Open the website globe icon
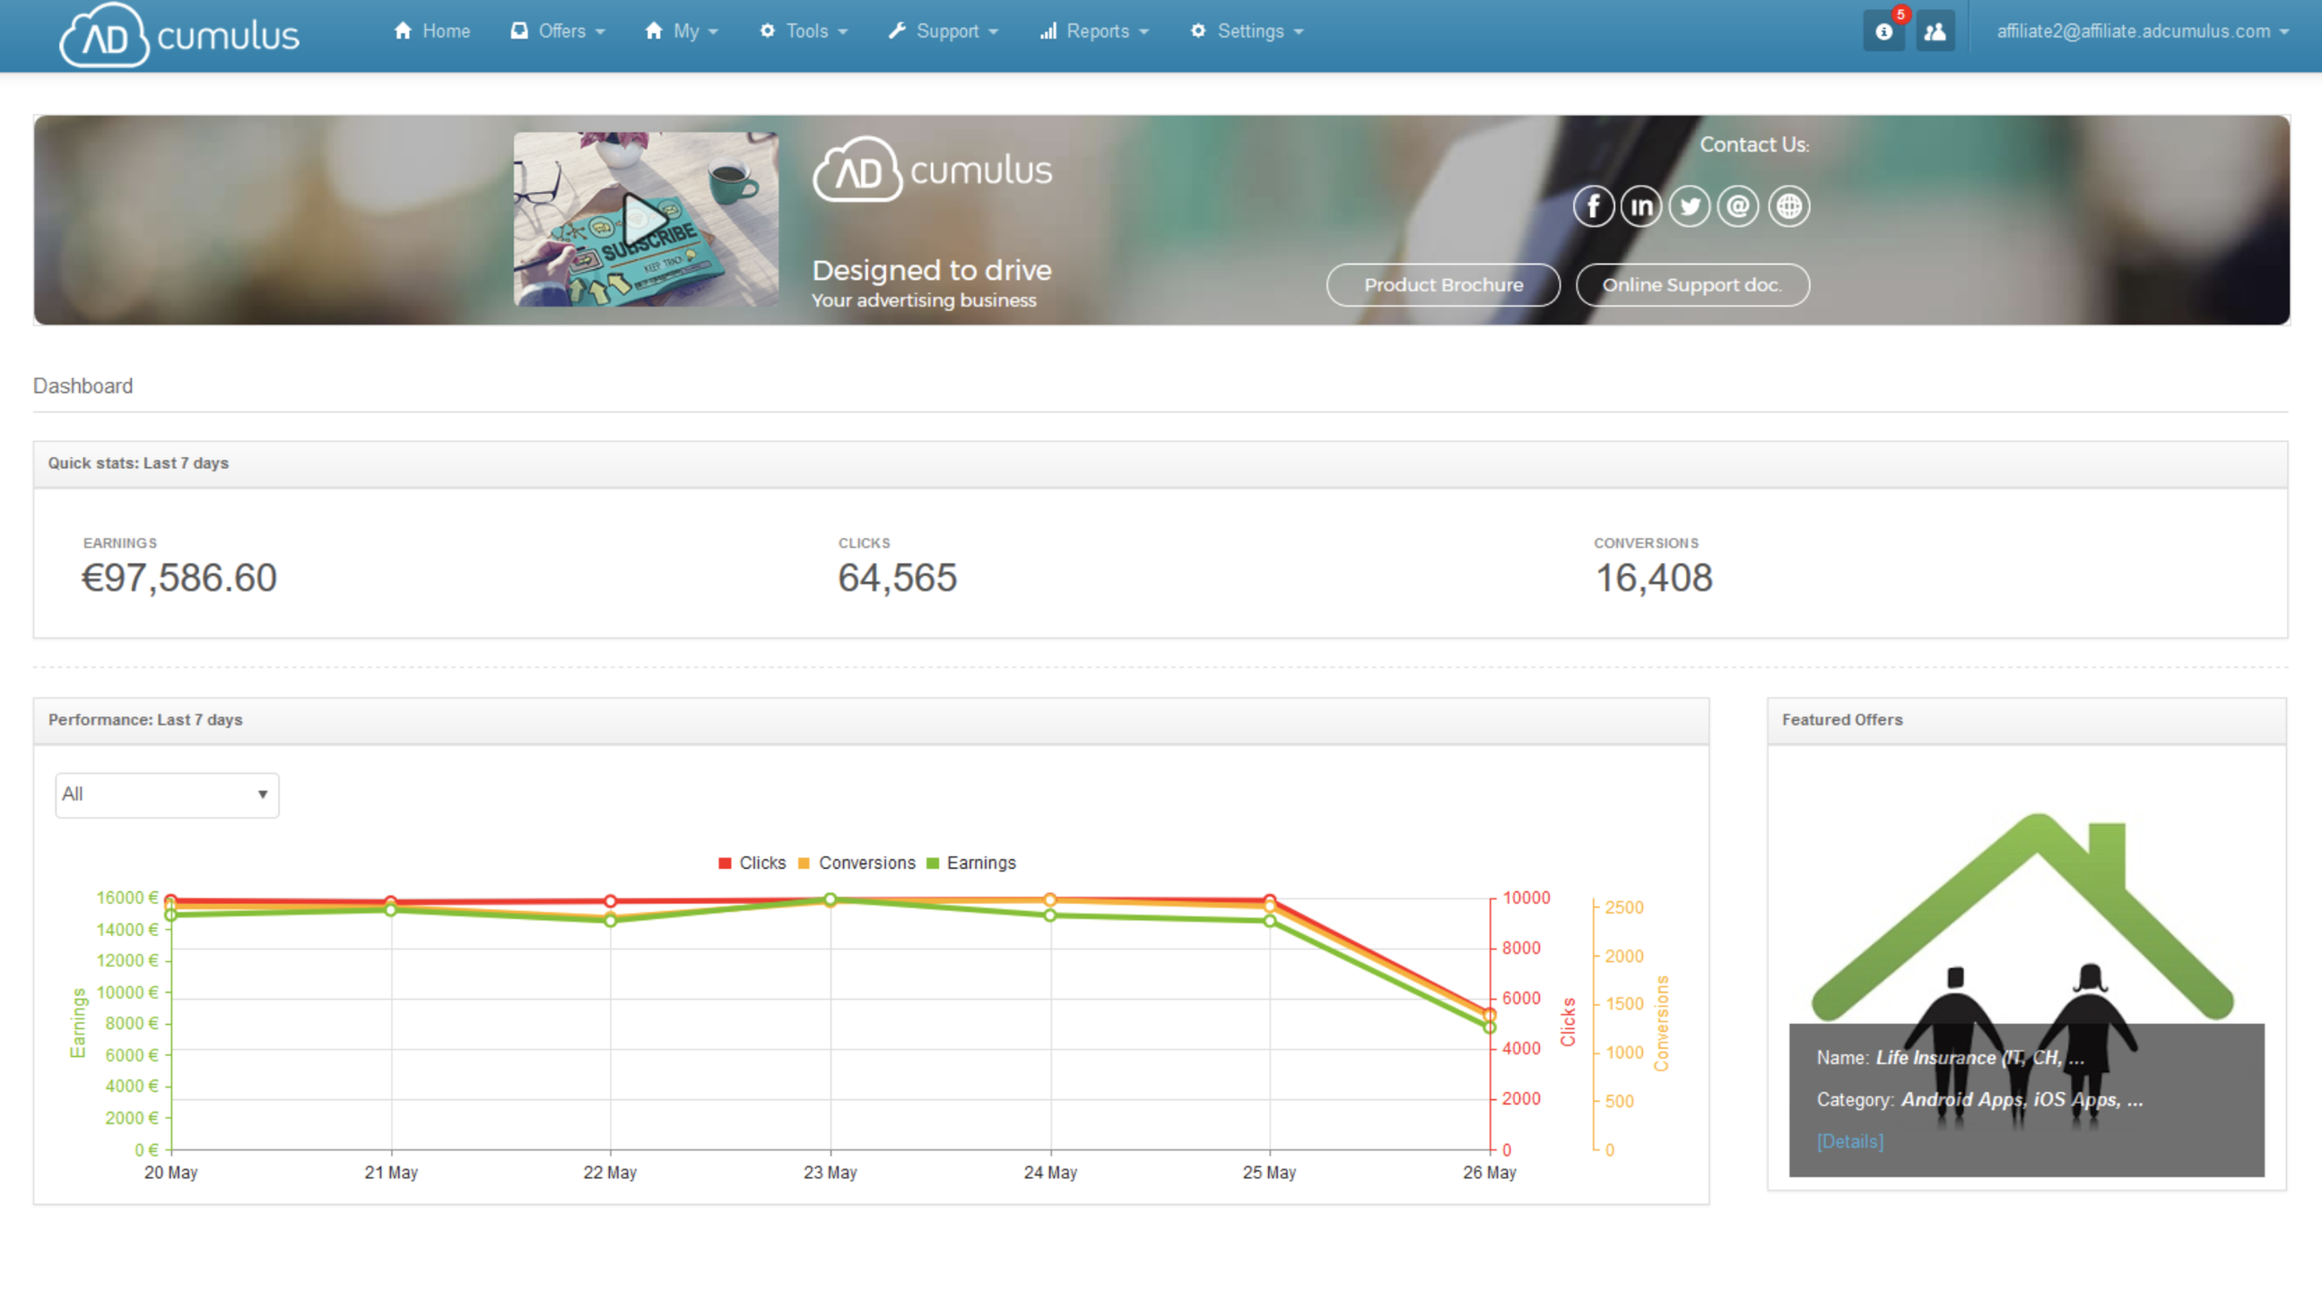This screenshot has height=1291, width=2322. pos(1788,206)
